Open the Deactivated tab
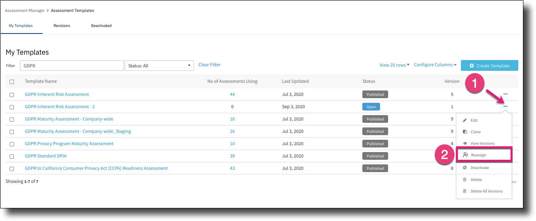Viewport: 536px width, 221px height. tap(101, 26)
